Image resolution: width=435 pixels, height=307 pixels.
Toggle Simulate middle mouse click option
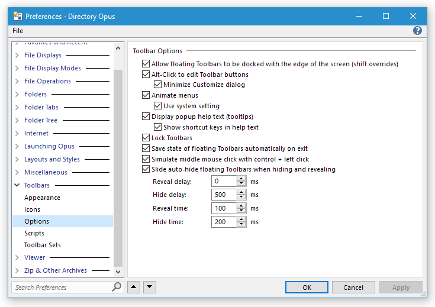coord(146,159)
